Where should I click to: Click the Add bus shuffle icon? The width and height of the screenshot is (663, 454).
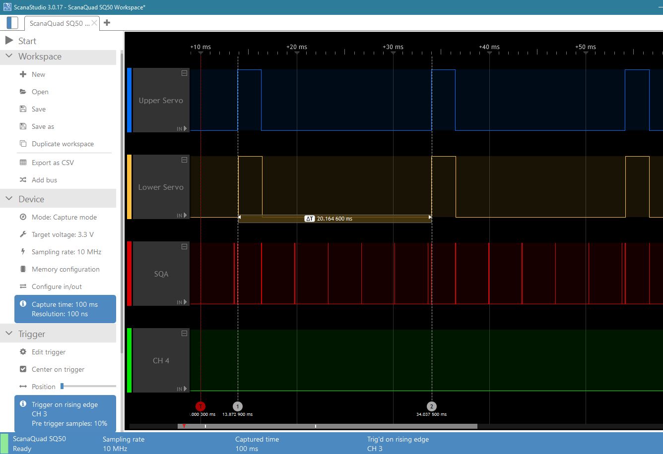(x=23, y=180)
